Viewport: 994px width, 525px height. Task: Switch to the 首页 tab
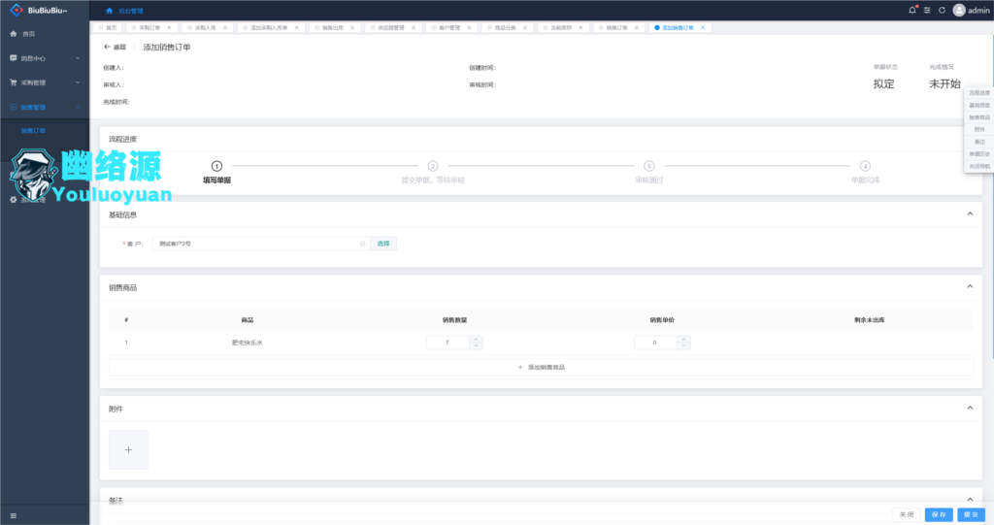point(108,28)
